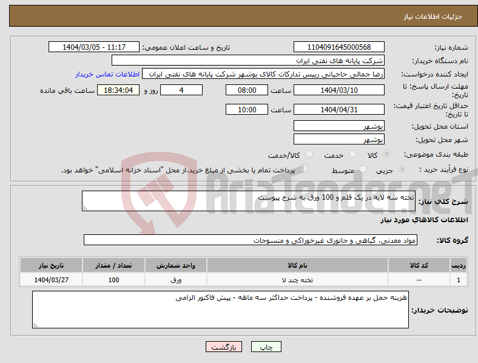Click the ردیف column header
This screenshot has height=363, width=478.
[459, 265]
